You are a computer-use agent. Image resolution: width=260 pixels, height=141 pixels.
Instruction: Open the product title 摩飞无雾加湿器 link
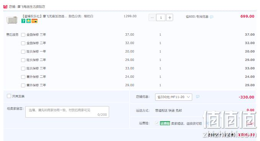click(x=44, y=16)
